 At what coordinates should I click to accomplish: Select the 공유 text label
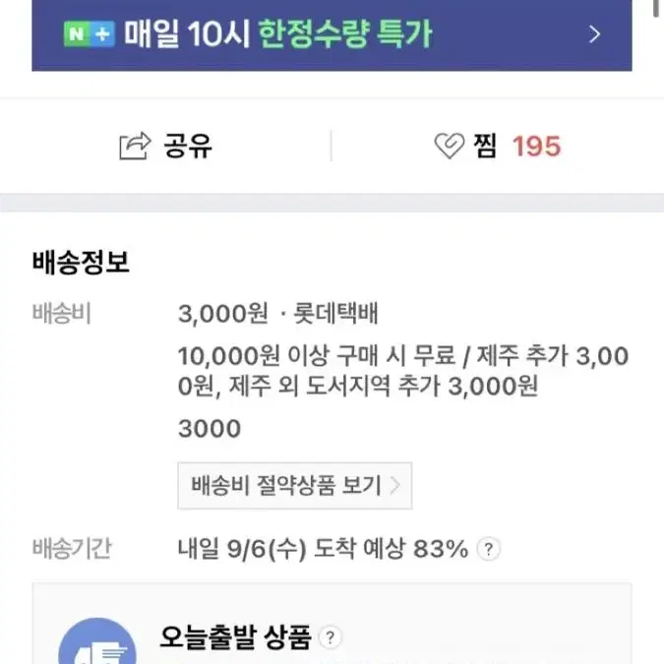point(188,147)
